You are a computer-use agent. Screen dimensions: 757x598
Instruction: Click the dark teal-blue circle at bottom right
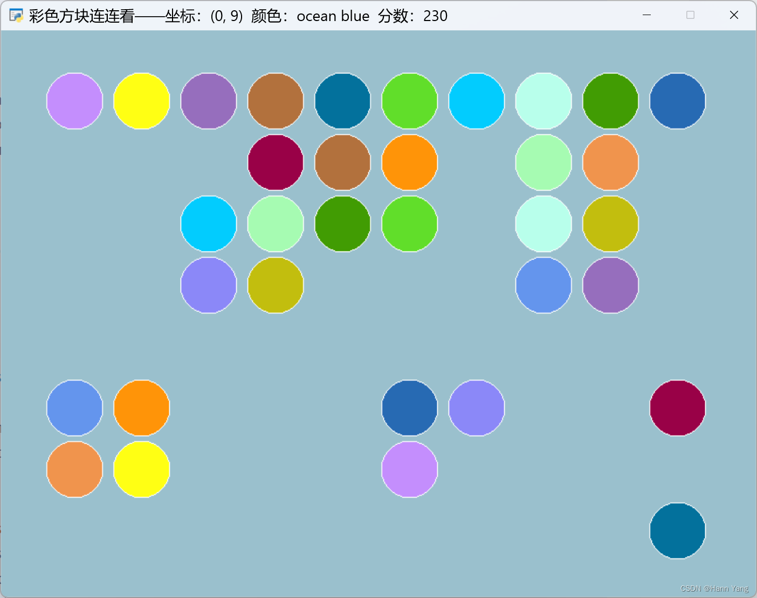pos(678,531)
